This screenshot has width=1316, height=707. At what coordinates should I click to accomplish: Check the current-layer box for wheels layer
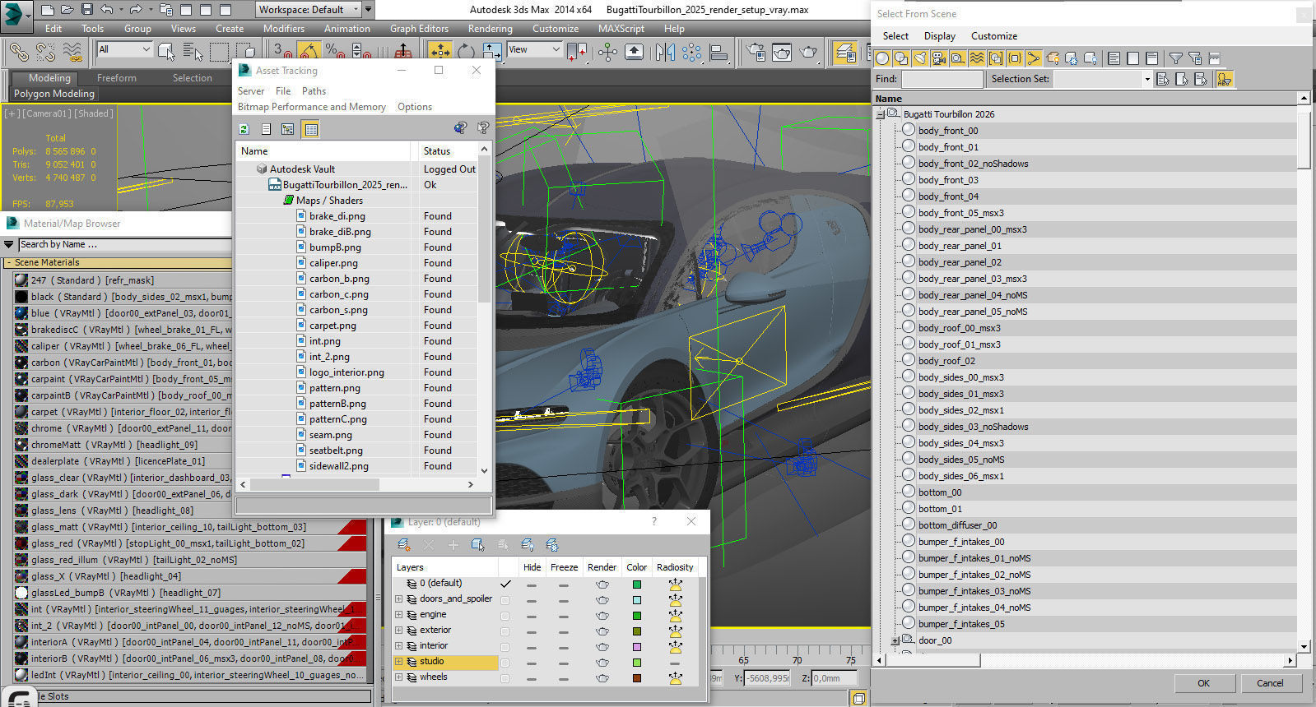(505, 677)
